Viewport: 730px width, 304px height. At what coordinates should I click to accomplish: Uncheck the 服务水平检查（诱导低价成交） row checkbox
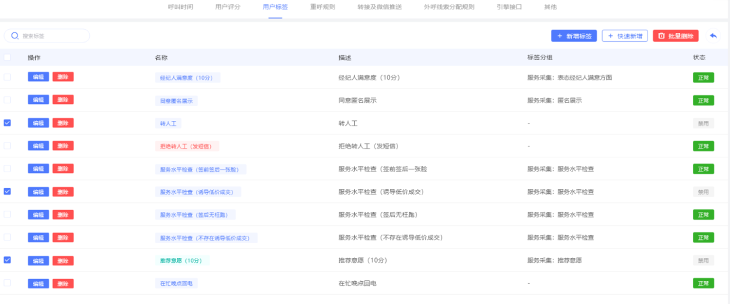click(7, 191)
